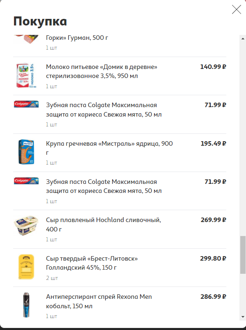Click scrollbar down arrow in purchase list
Screen dimensions: 246x330
[243, 317]
